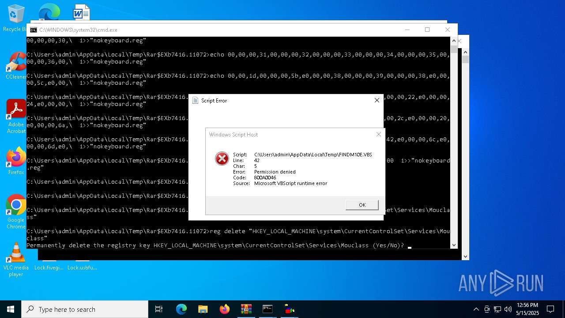Open CCleaner desktop shortcut
Viewport: 565px width, 318px height.
16,66
